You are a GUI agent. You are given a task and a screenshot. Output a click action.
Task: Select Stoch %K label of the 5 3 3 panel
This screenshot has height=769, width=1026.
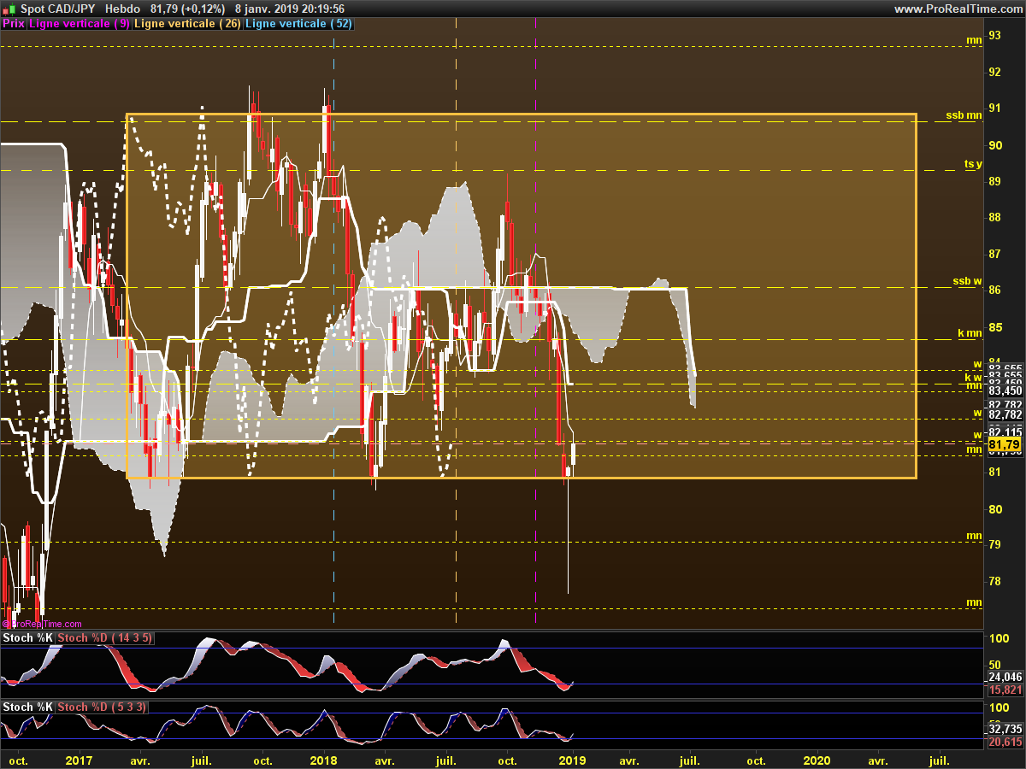[28, 707]
